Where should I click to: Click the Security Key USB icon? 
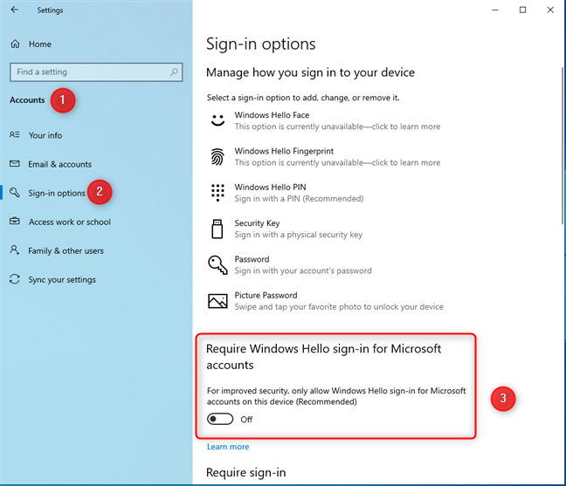coord(217,229)
